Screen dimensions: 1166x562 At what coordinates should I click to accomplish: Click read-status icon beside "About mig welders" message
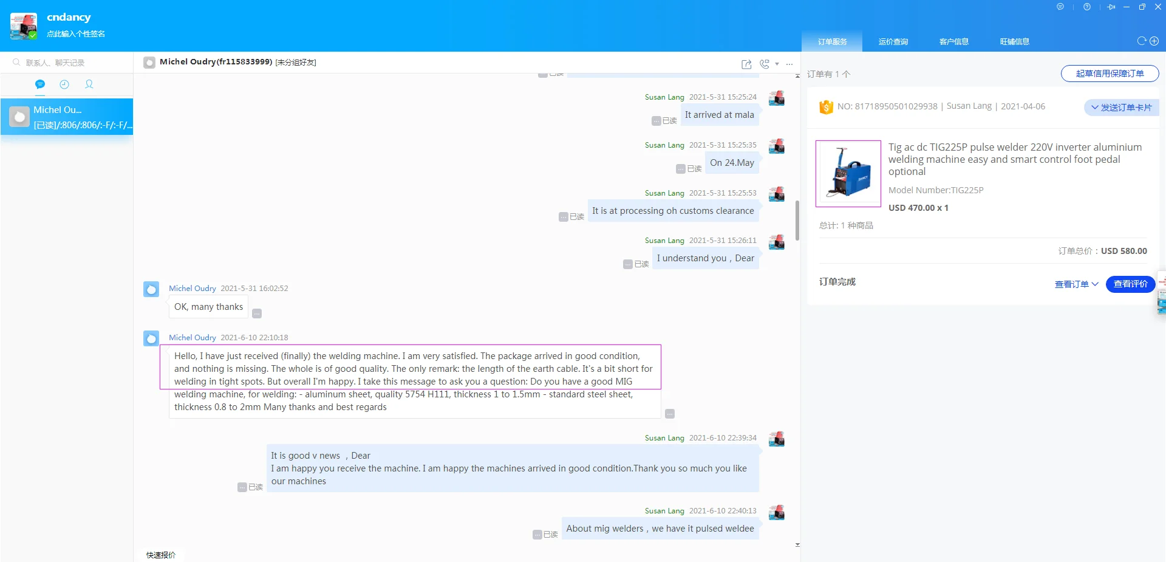coord(537,535)
